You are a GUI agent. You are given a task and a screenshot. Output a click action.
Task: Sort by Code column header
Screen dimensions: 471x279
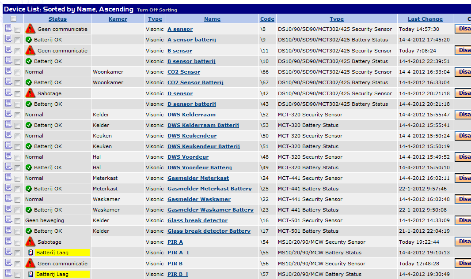pyautogui.click(x=267, y=19)
